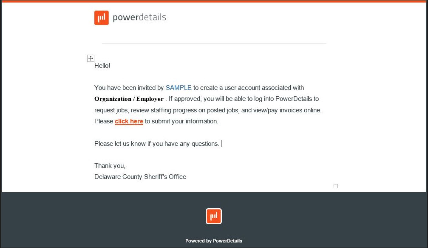This screenshot has height=248, width=428.
Task: Click the table resize square handle
Action: (x=336, y=186)
